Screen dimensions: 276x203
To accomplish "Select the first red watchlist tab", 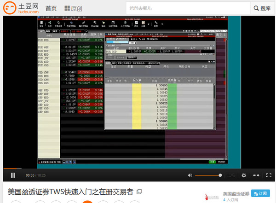I will click(65, 31).
